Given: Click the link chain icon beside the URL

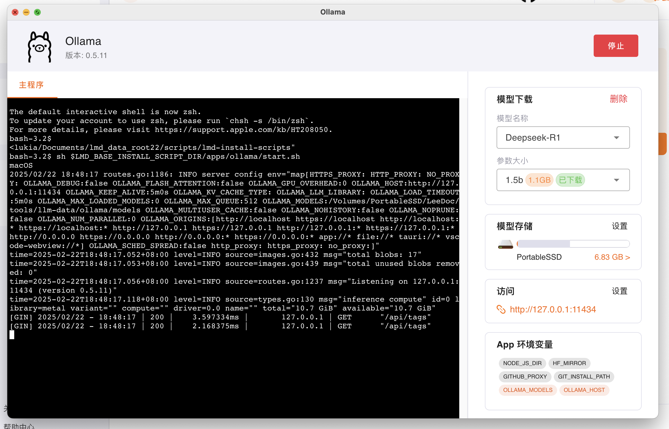Looking at the screenshot, I should coord(501,309).
